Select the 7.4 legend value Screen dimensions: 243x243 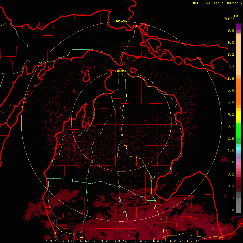pos(231,66)
